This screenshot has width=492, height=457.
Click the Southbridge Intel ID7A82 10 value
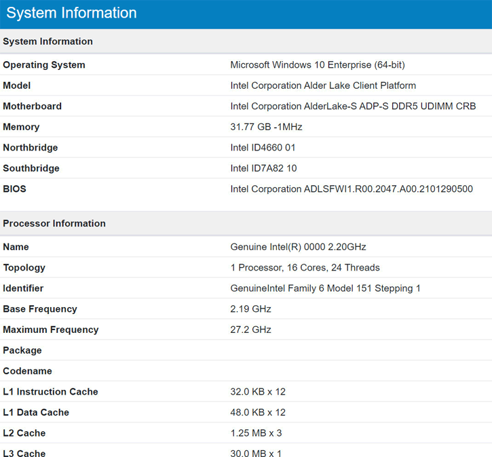[x=263, y=168]
